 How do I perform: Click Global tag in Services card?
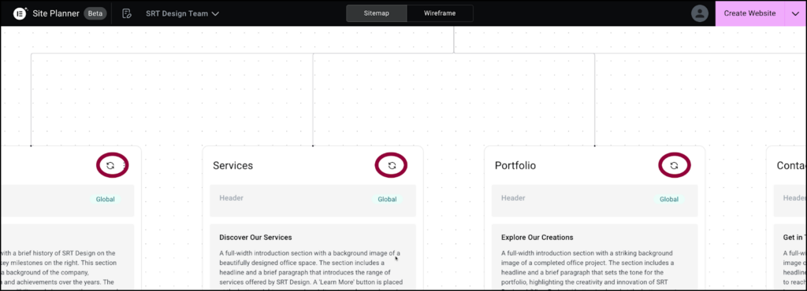point(387,199)
